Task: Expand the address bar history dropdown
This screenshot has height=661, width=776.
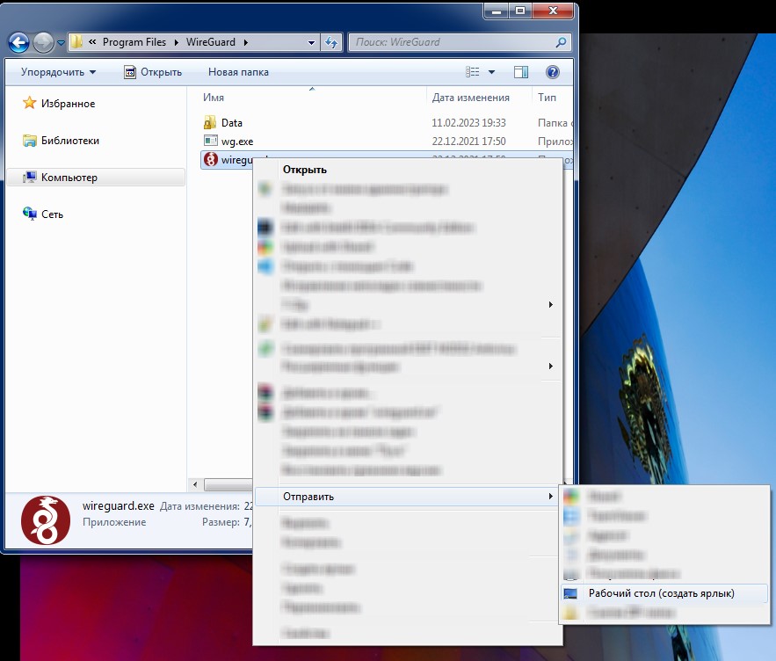Action: pyautogui.click(x=312, y=41)
